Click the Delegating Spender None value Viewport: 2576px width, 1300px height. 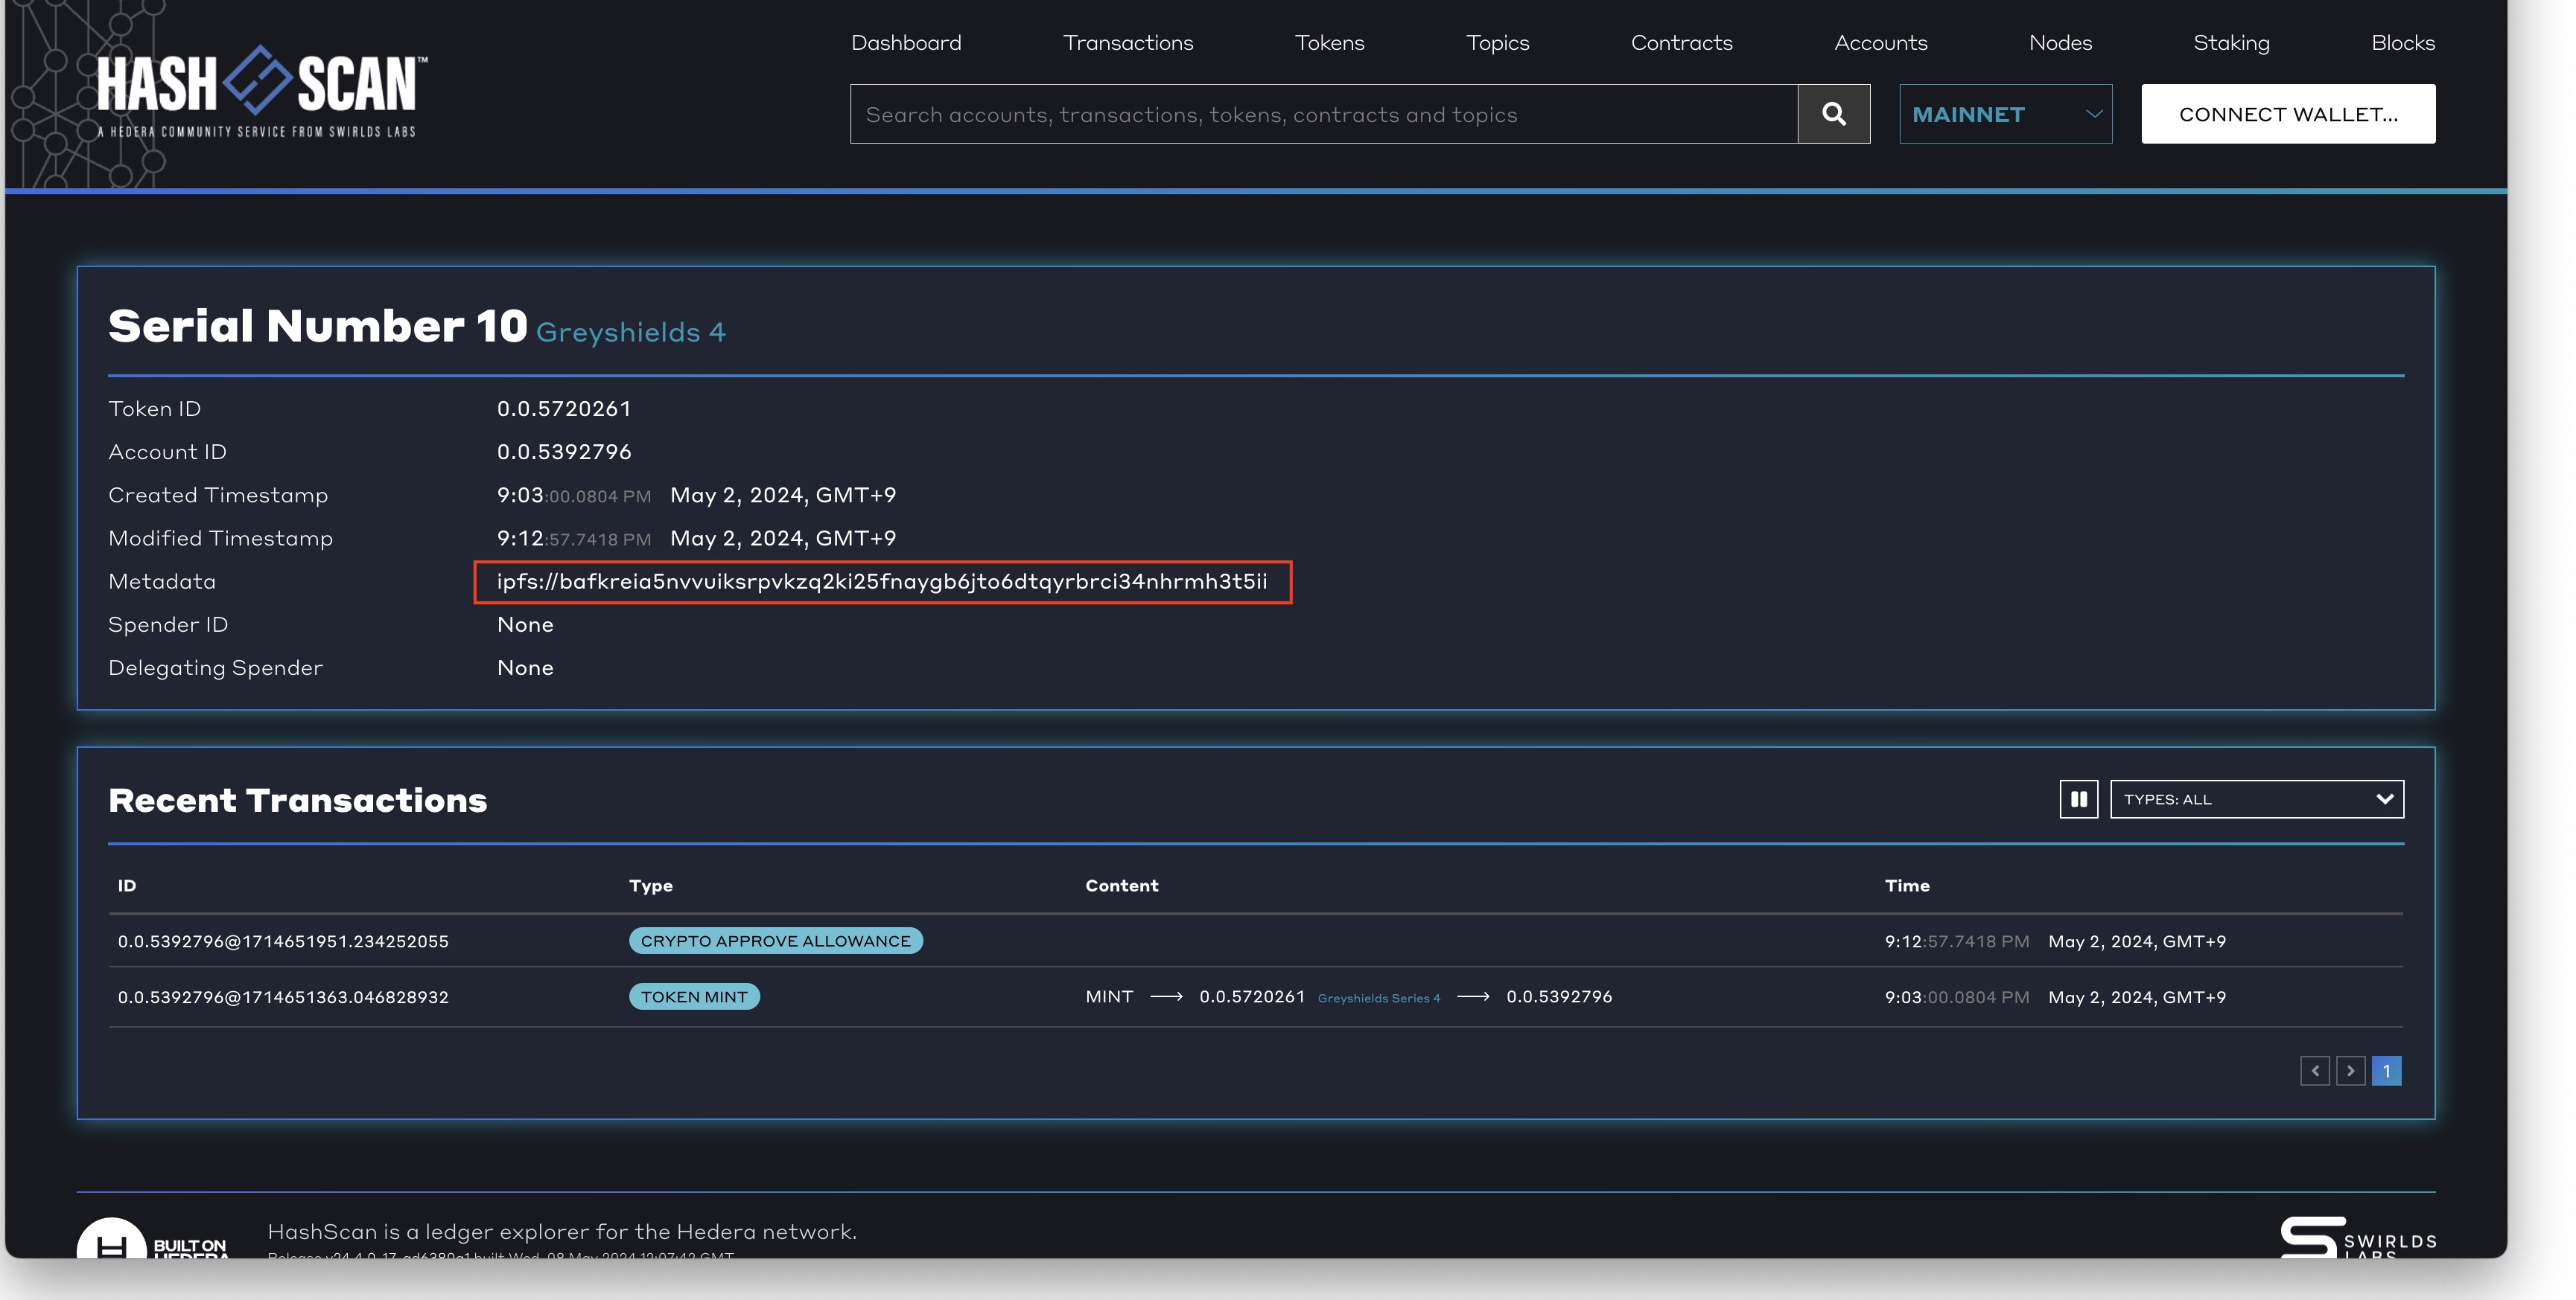[525, 667]
